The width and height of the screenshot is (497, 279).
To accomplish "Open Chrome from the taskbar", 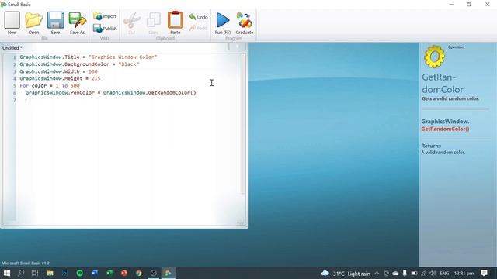I will point(139,273).
